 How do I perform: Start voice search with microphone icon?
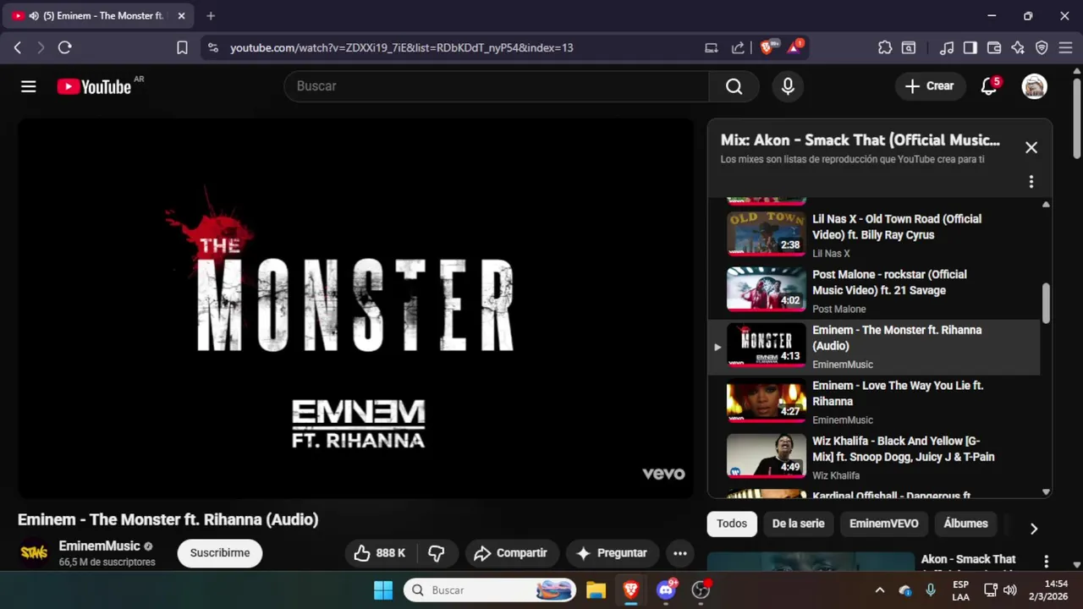(788, 86)
